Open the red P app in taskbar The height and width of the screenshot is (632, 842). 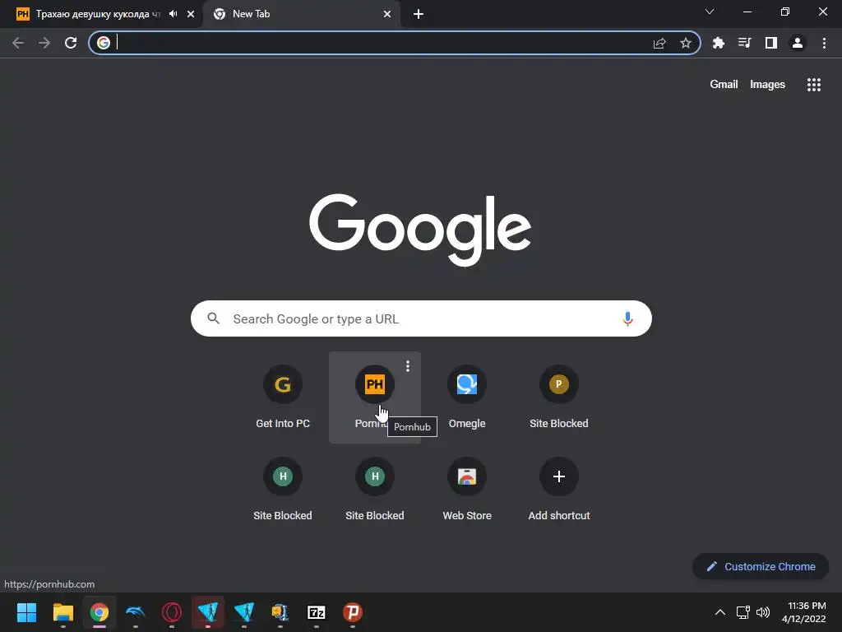(x=352, y=612)
